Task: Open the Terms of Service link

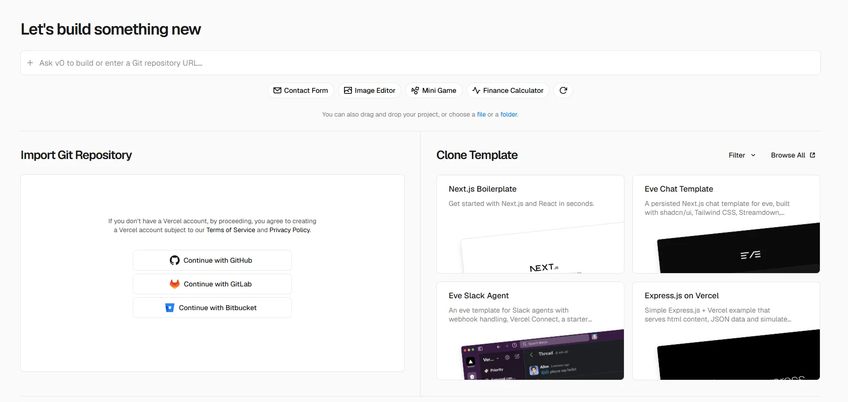Action: [231, 230]
